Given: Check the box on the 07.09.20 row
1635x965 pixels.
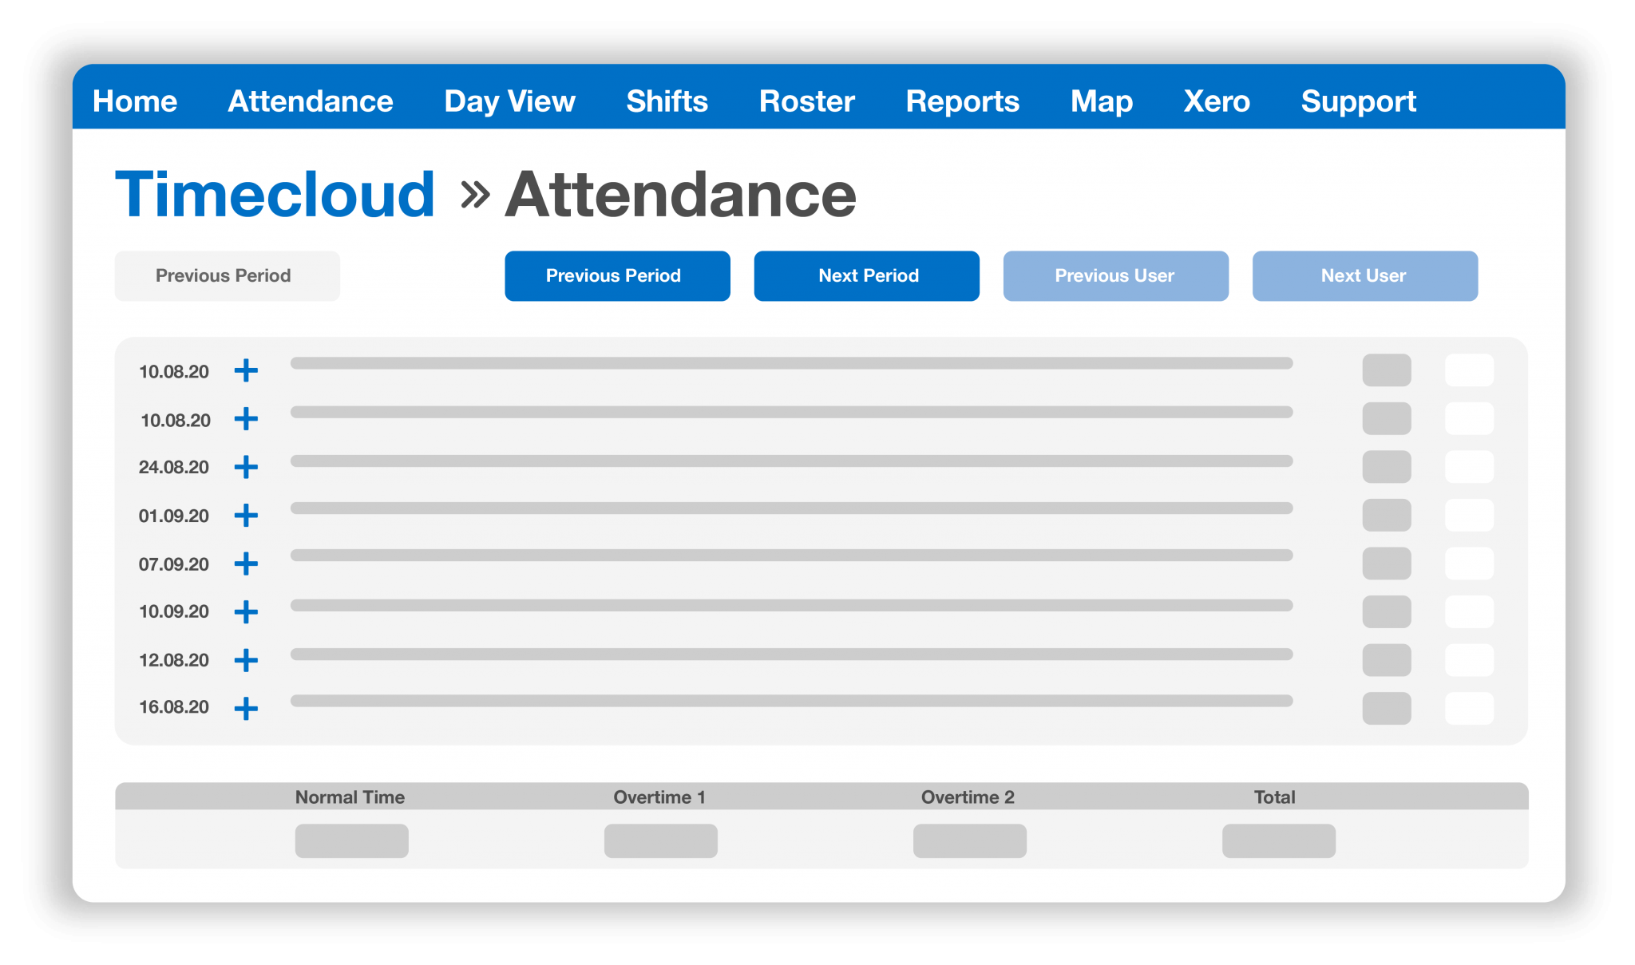Looking at the screenshot, I should pos(1468,564).
